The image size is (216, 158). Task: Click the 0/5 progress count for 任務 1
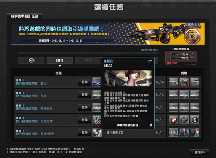point(160,82)
